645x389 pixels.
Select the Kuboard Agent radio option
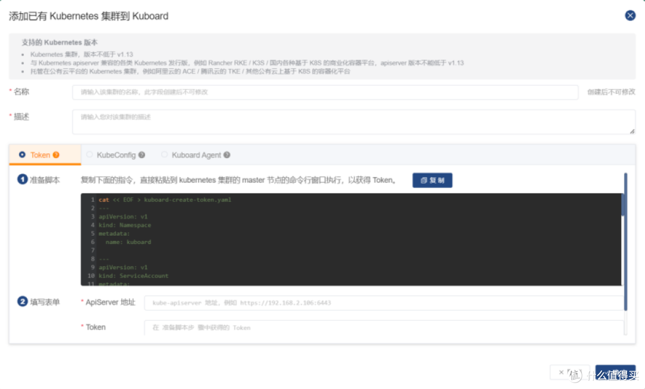(164, 155)
